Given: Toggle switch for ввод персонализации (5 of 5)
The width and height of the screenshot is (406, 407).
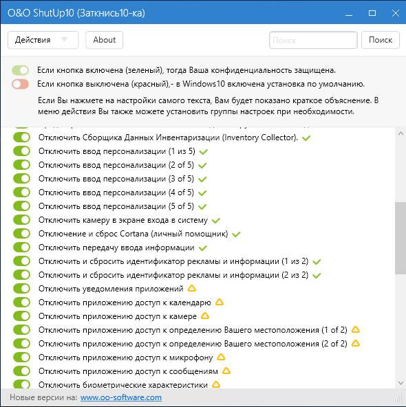Looking at the screenshot, I should (x=21, y=206).
